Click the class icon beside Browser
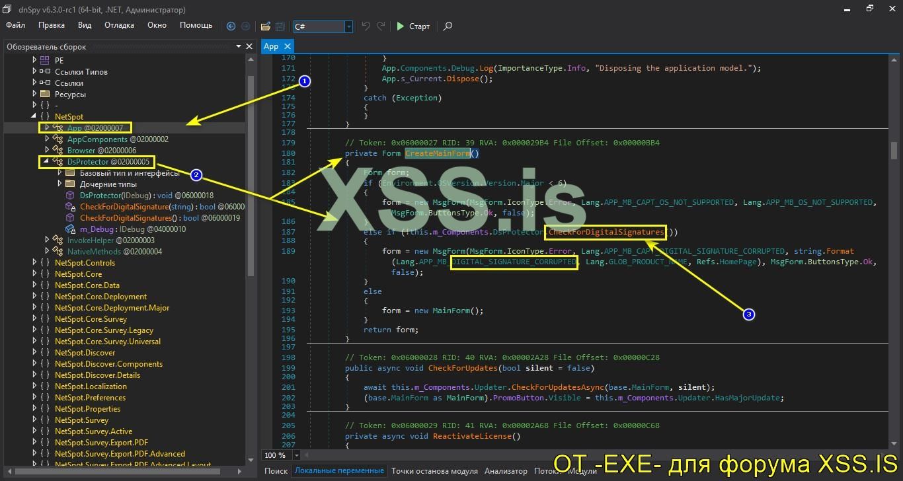 pyautogui.click(x=58, y=151)
